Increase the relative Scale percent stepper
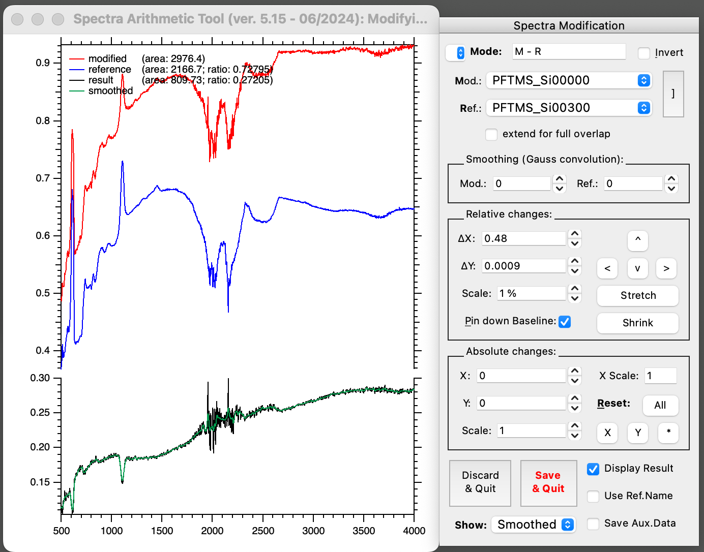The image size is (704, 552). click(575, 289)
